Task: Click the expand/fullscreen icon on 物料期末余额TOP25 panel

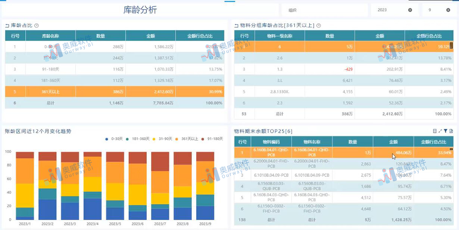Action: click(x=440, y=130)
